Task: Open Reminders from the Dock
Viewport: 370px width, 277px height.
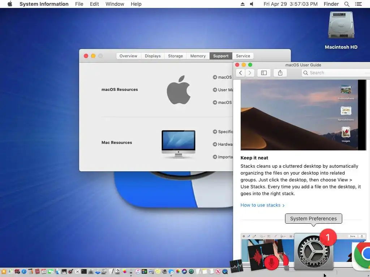Action: point(211,272)
